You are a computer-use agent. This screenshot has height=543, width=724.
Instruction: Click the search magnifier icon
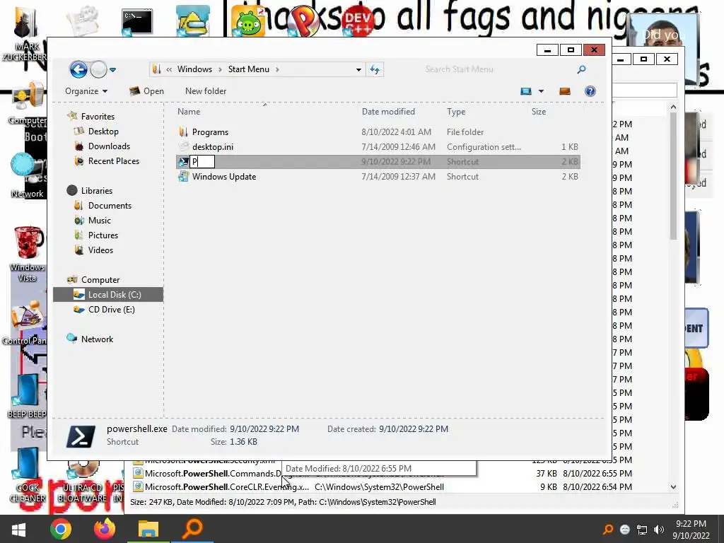tap(581, 69)
